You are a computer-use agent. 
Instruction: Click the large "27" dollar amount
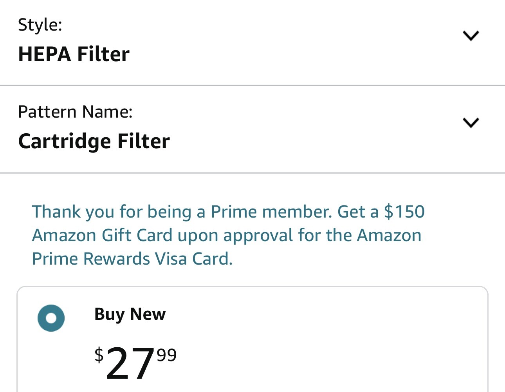[130, 364]
